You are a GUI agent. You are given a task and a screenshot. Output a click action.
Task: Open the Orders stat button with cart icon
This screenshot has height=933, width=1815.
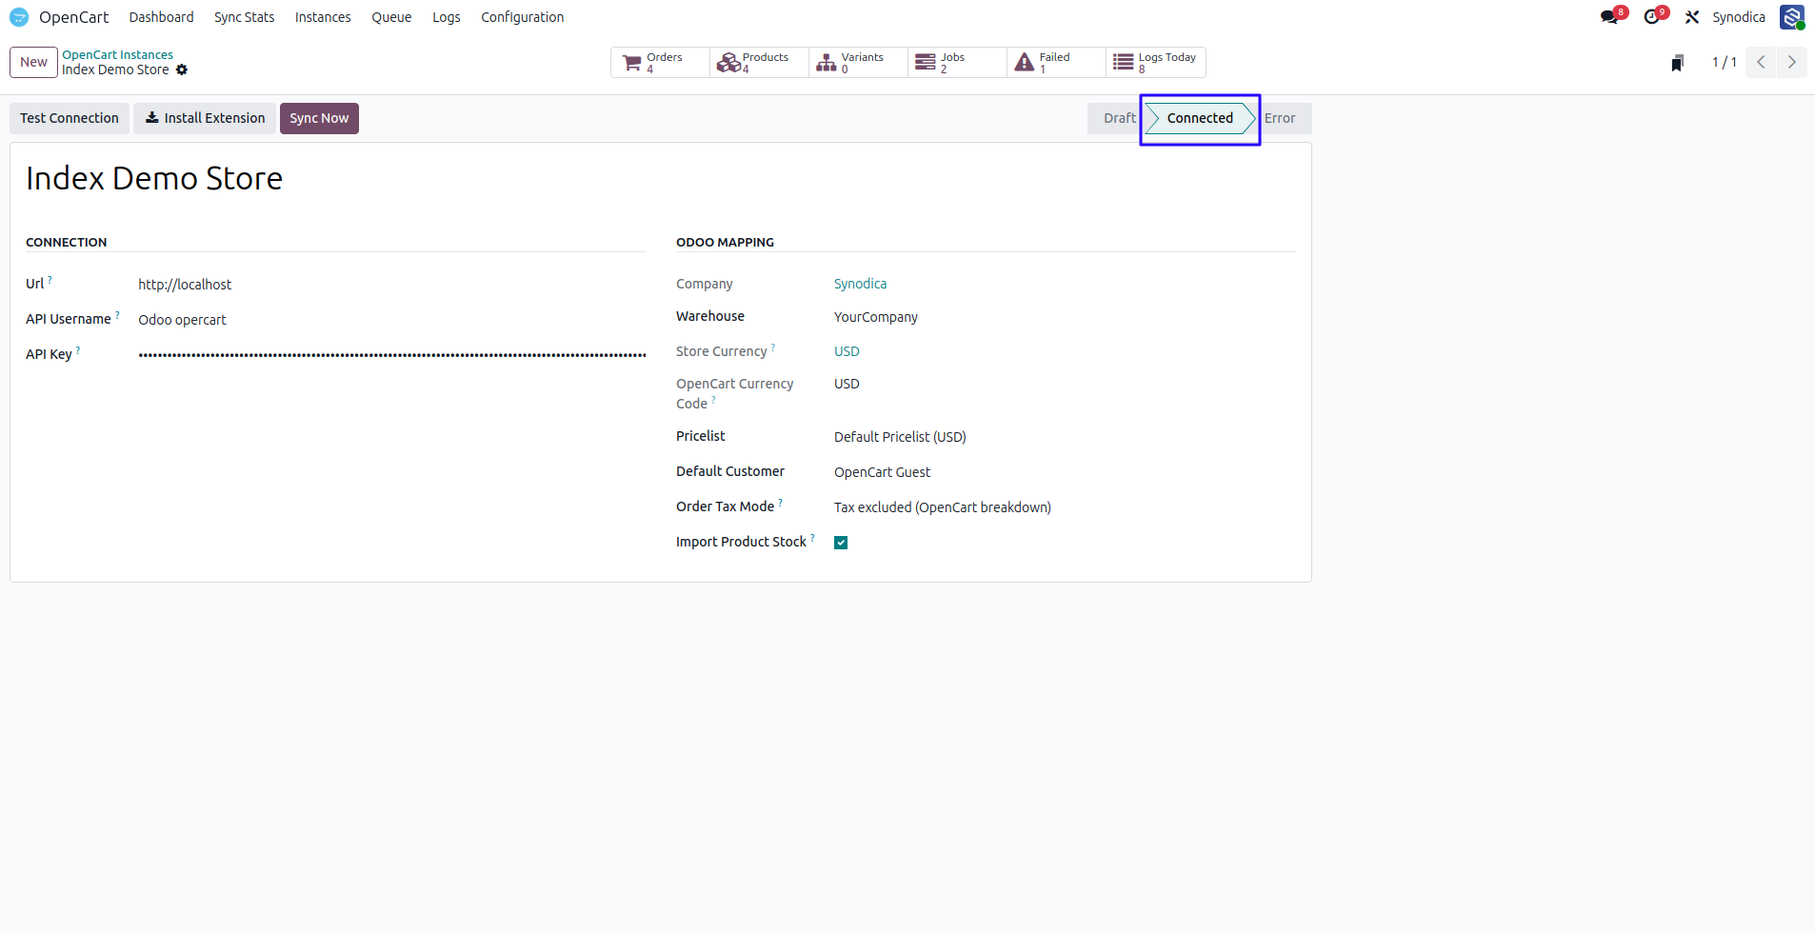click(660, 62)
